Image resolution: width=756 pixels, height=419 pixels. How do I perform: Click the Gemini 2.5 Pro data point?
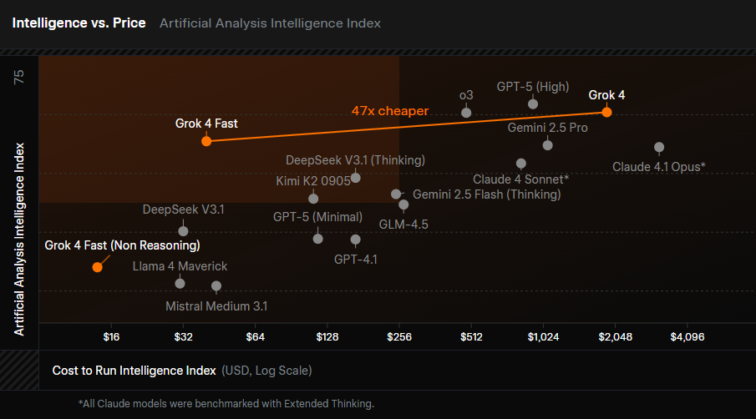tap(548, 145)
